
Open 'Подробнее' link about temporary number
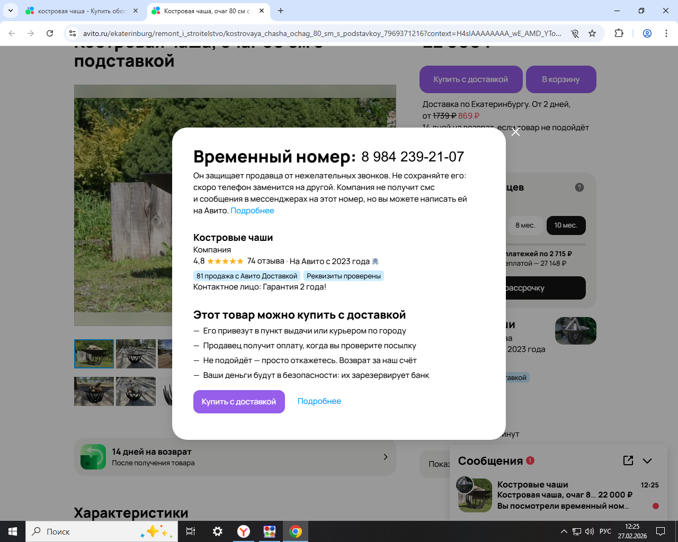point(252,211)
